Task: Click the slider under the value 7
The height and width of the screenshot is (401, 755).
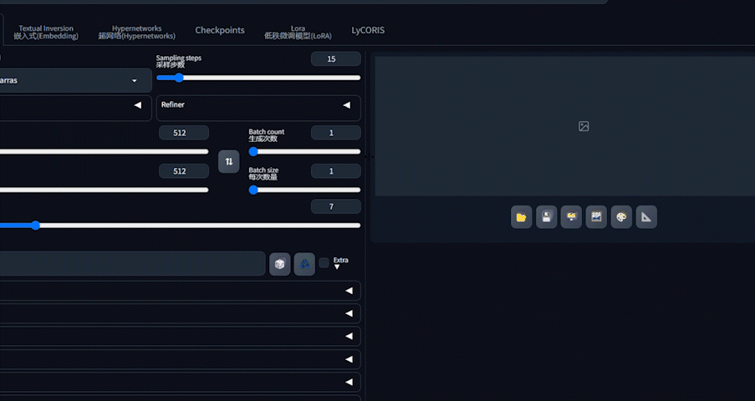Action: tap(180, 226)
